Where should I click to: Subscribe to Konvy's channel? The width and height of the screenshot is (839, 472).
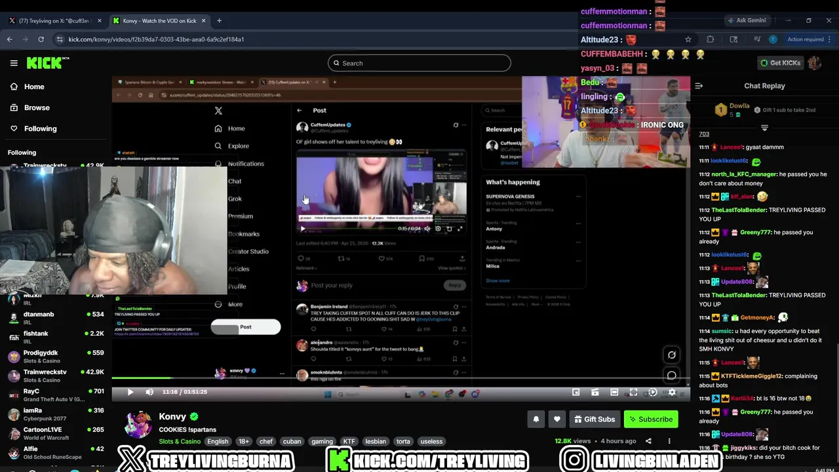[x=651, y=420]
